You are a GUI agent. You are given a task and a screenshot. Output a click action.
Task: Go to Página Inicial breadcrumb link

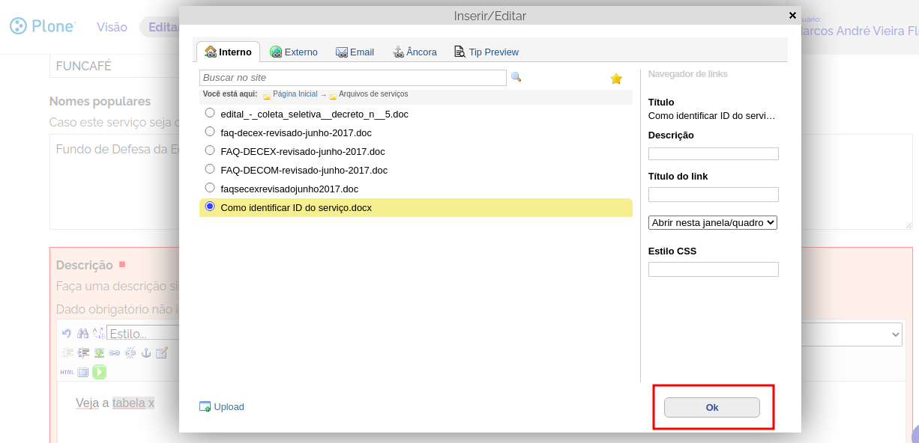point(295,94)
